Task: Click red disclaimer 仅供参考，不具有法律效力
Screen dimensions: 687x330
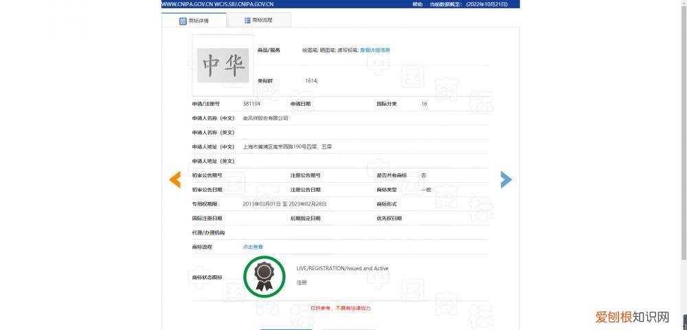Action: [341, 308]
